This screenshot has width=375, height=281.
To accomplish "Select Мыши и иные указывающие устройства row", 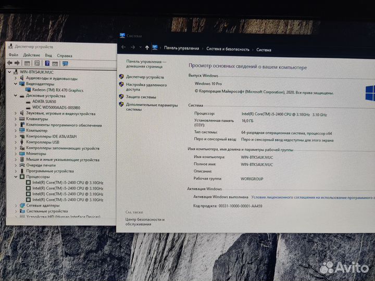I will tap(63, 160).
